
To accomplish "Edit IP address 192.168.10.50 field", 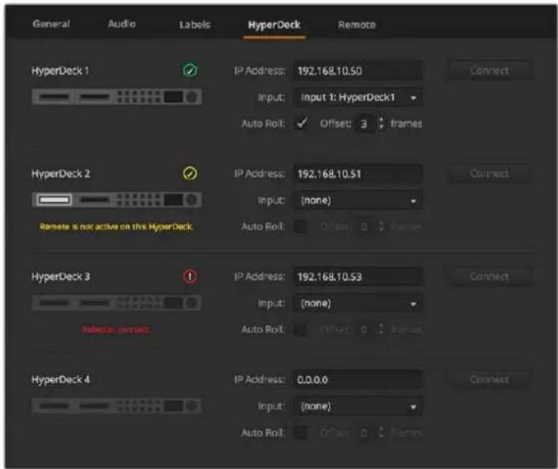I will [x=357, y=71].
